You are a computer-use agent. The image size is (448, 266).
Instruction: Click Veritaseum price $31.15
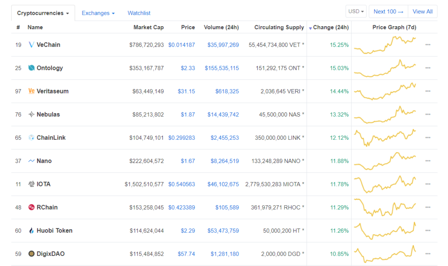[186, 91]
